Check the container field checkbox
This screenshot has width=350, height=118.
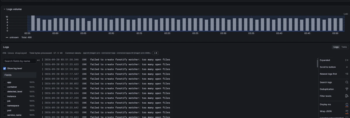pyautogui.click(x=4, y=87)
